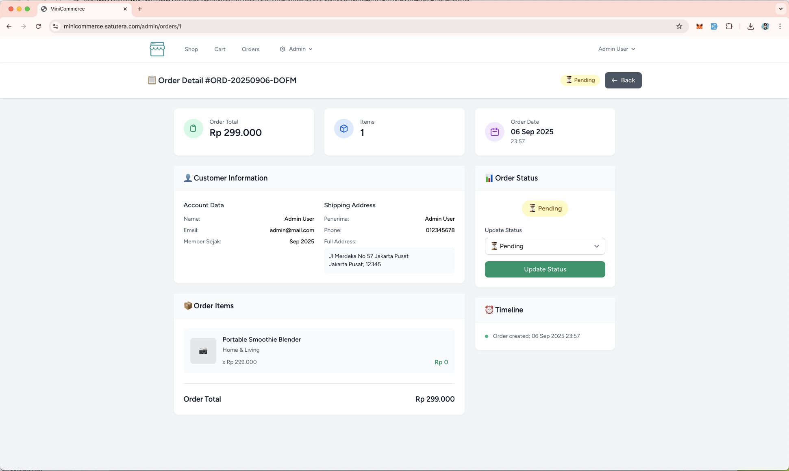Click the Portable Smoothie Blender image placeholder
Screen dimensions: 789x471
point(203,351)
